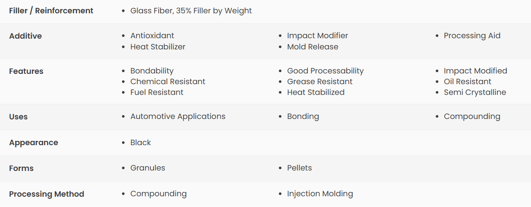The width and height of the screenshot is (531, 207).
Task: Select the Good Processability feature
Action: pyautogui.click(x=325, y=71)
